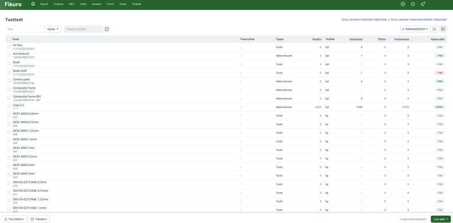The height and width of the screenshot is (223, 453).
Task: Open the Varastot menu
Action: tap(97, 4)
